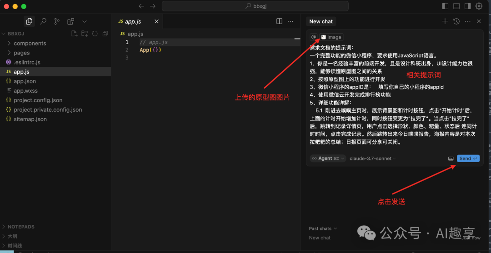Expand the Past chats dropdown

pyautogui.click(x=323, y=228)
